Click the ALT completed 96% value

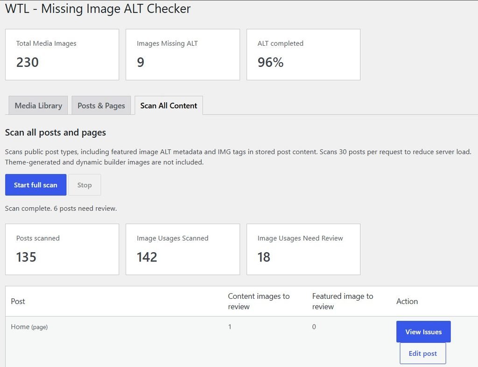point(270,62)
